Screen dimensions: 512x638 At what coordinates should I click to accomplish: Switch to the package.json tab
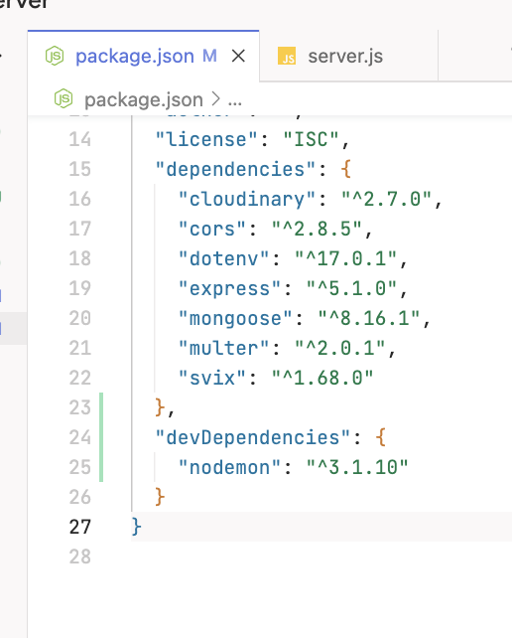tap(143, 57)
